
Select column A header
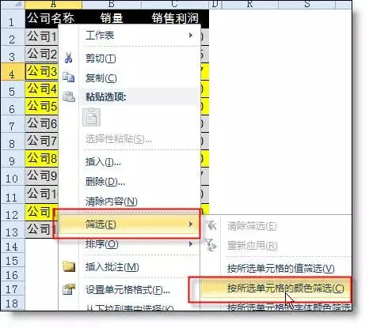[x=54, y=5]
